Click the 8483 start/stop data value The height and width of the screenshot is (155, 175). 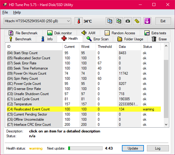(x=122, y=53)
